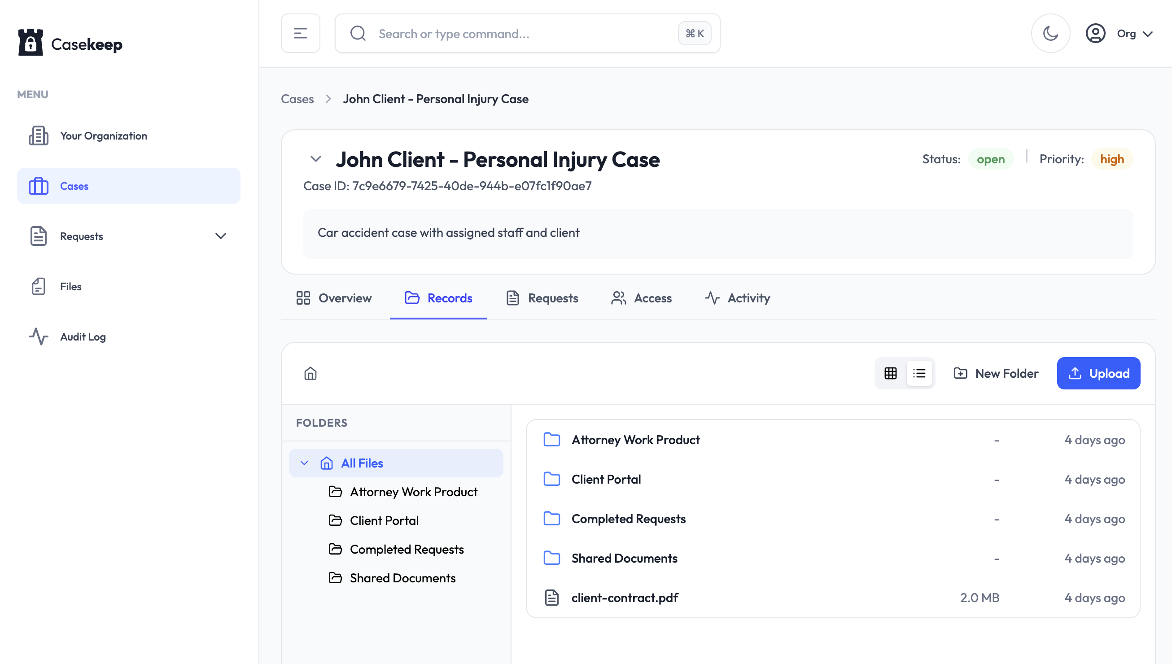This screenshot has height=664, width=1172.
Task: Select Client Portal in the folder tree
Action: click(x=384, y=520)
